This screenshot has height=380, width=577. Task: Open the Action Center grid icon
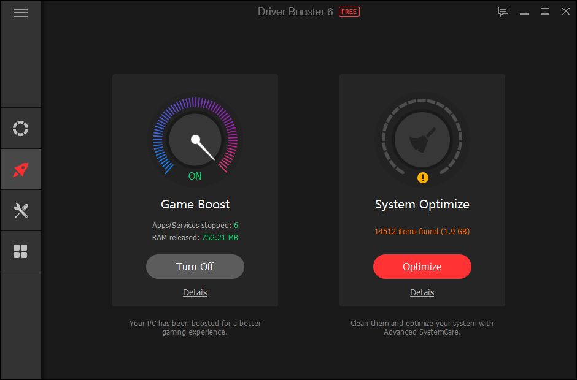tap(21, 251)
